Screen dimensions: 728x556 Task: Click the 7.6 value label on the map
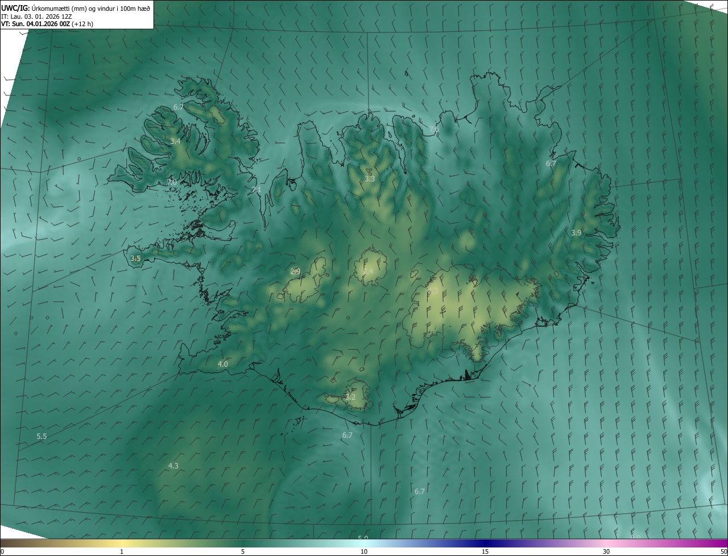pyautogui.click(x=434, y=130)
